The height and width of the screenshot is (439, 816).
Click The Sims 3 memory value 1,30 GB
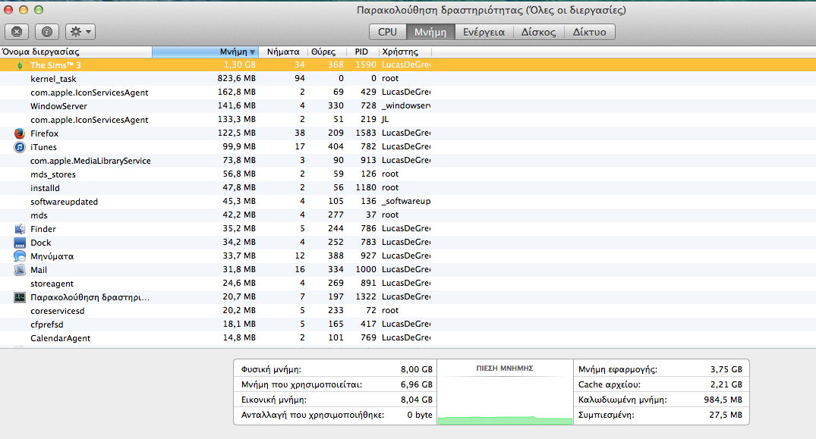pos(239,65)
